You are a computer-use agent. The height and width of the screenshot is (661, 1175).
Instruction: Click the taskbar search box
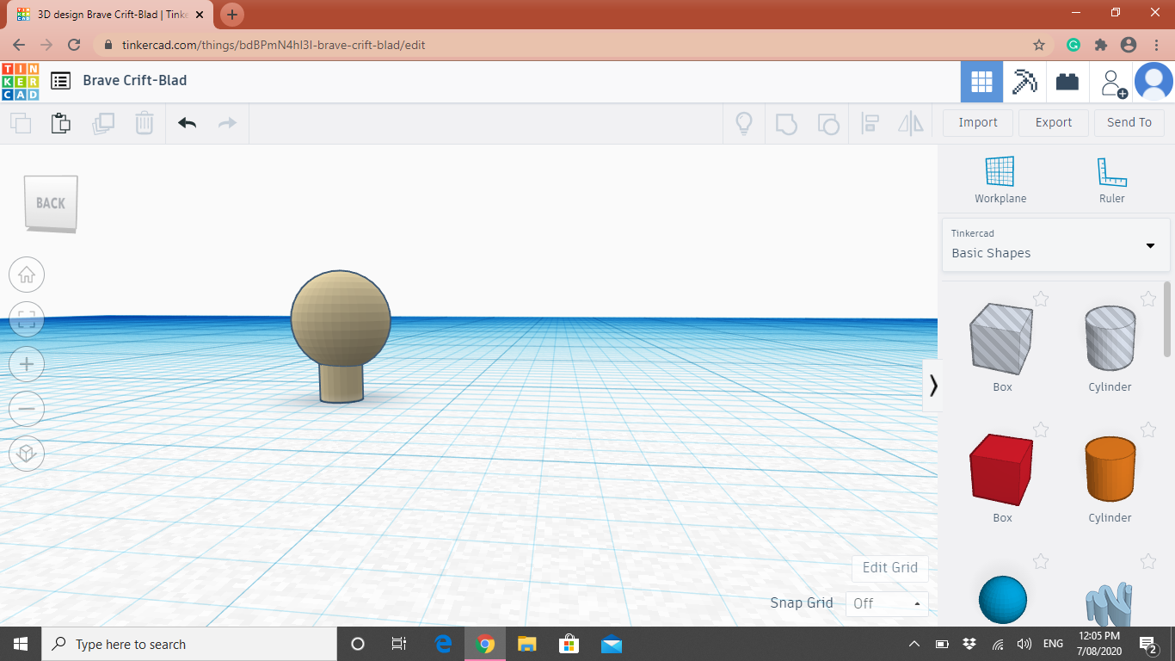tap(189, 644)
